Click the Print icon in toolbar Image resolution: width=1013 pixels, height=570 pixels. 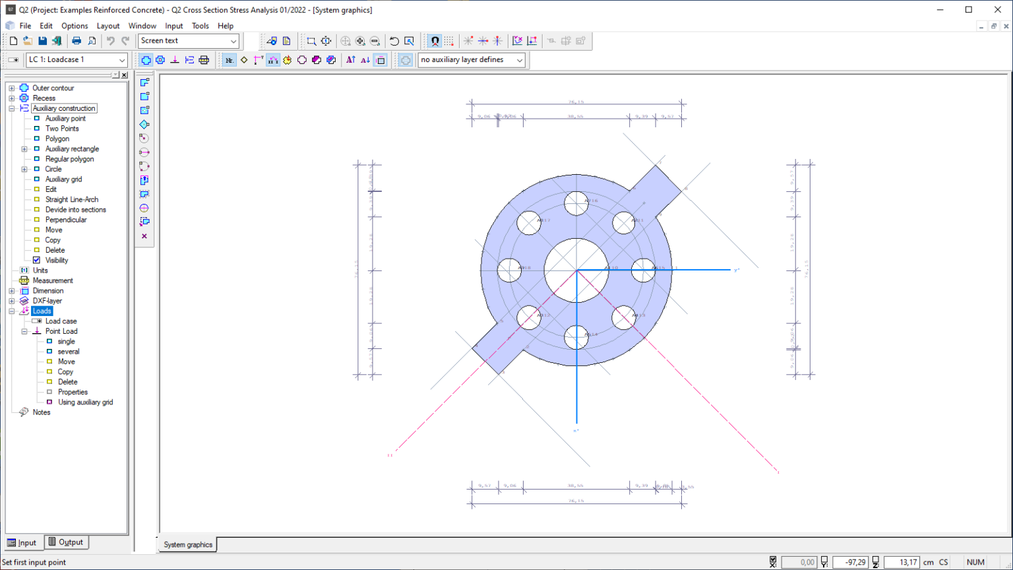77,41
